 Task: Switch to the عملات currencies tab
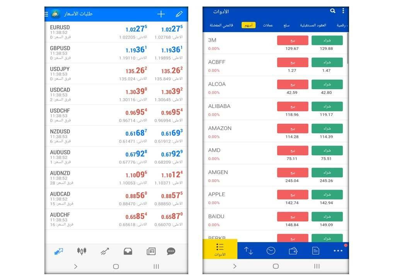point(268,25)
